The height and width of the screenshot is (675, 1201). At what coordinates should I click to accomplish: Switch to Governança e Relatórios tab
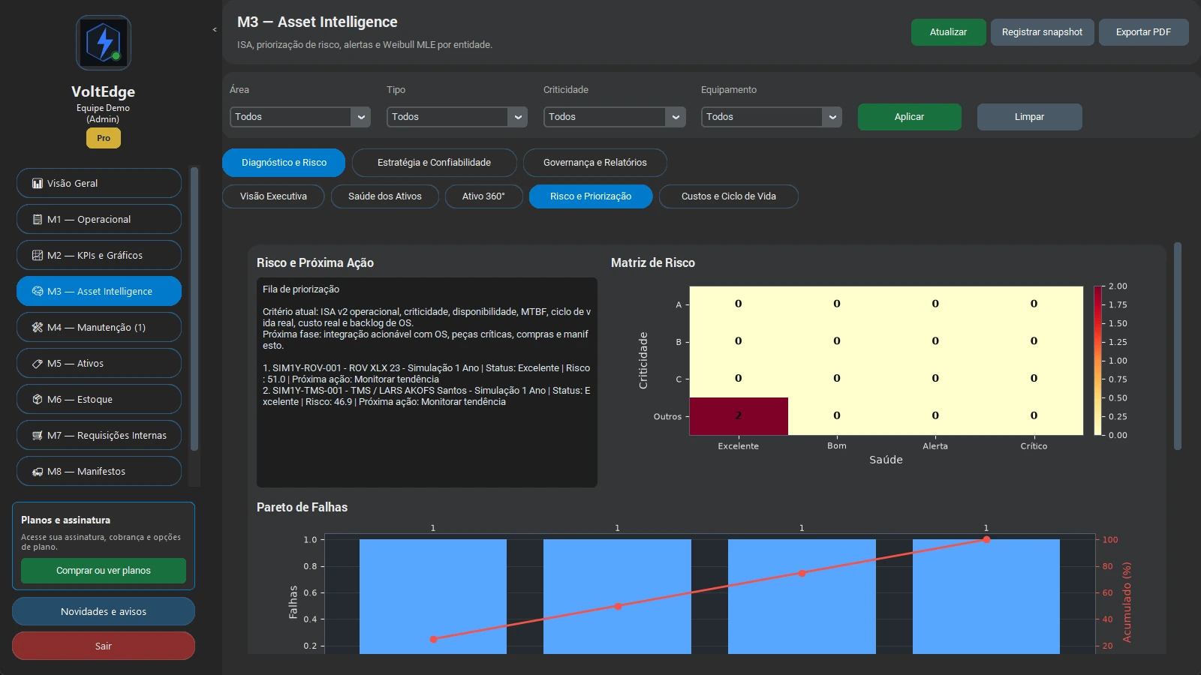point(595,163)
